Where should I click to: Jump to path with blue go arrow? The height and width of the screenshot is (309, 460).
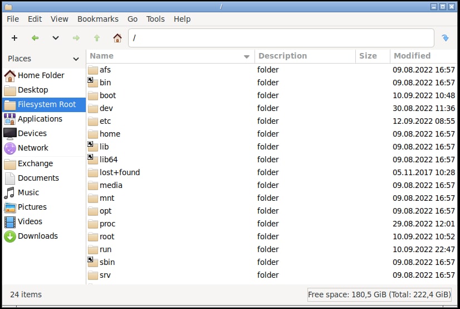pyautogui.click(x=445, y=38)
